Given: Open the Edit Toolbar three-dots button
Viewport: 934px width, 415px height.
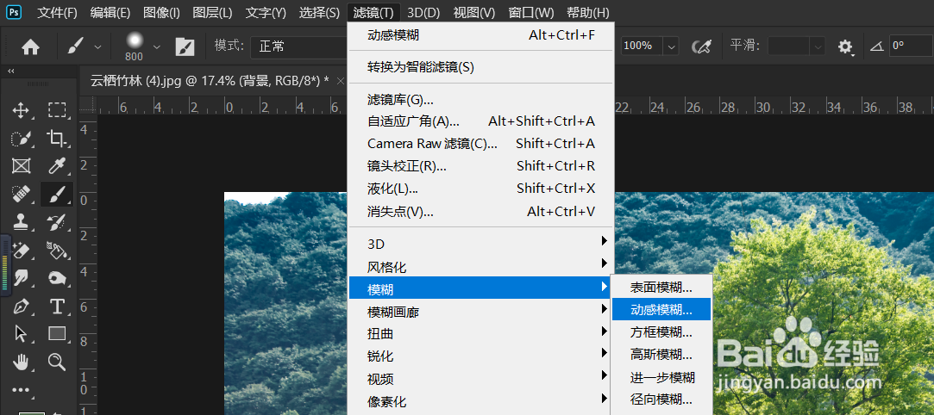Looking at the screenshot, I should 21,390.
